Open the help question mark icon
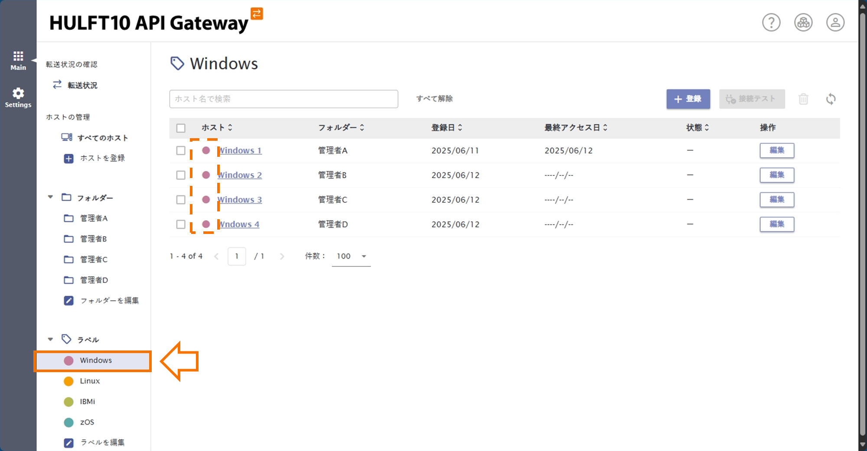 point(771,23)
